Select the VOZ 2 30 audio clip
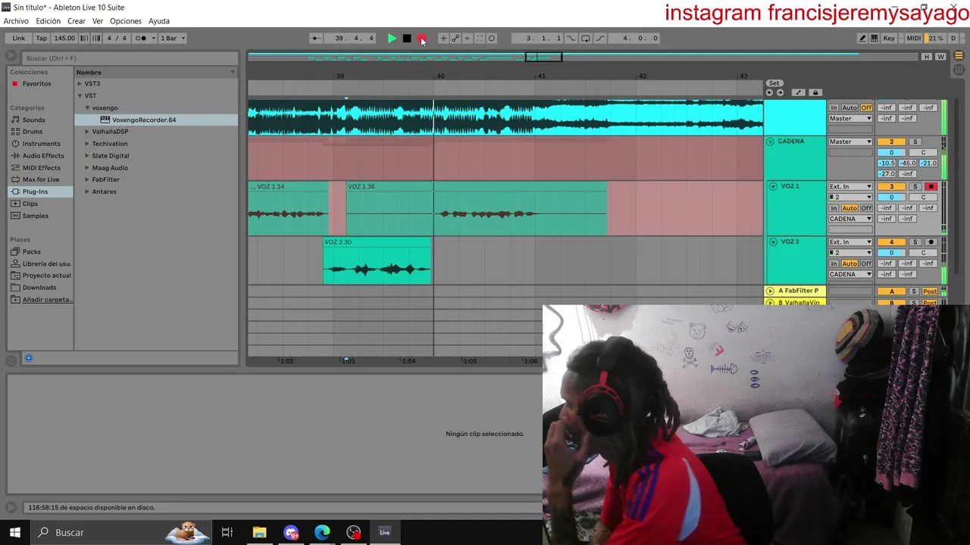Image resolution: width=970 pixels, height=545 pixels. tap(377, 263)
